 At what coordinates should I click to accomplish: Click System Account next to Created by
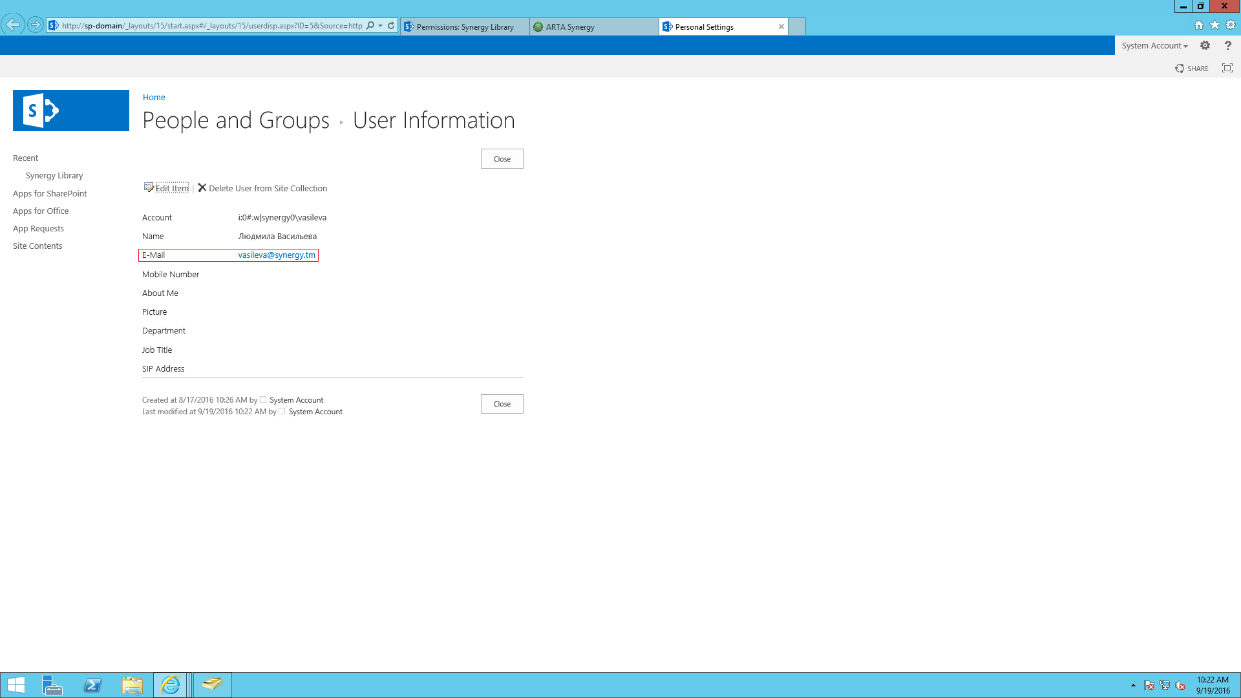point(296,400)
